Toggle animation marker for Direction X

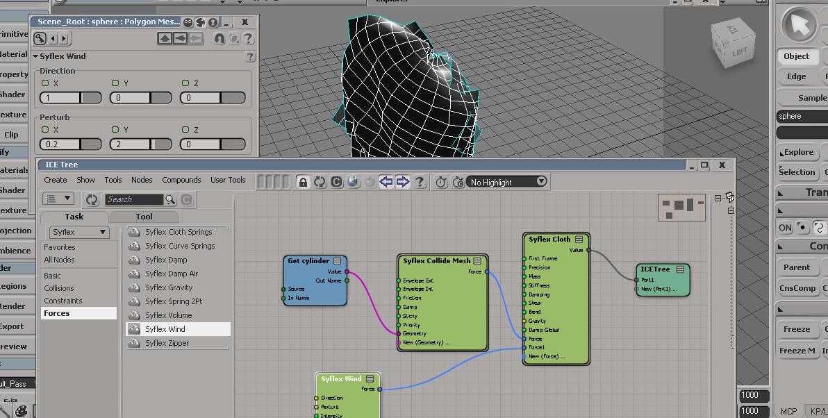tap(45, 83)
